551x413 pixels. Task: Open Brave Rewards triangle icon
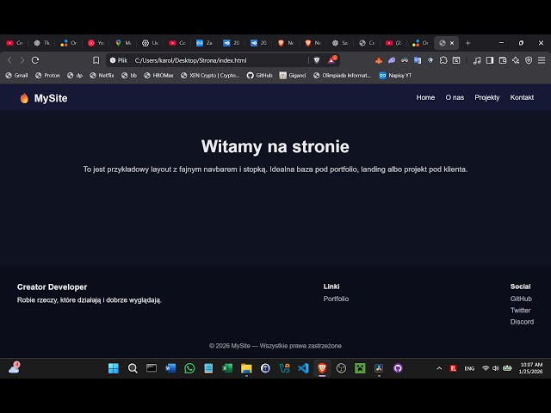point(331,60)
